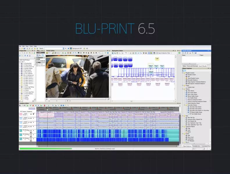Image resolution: width=230 pixels, height=174 pixels.
Task: Open the Tools menu
Action: click(31, 46)
